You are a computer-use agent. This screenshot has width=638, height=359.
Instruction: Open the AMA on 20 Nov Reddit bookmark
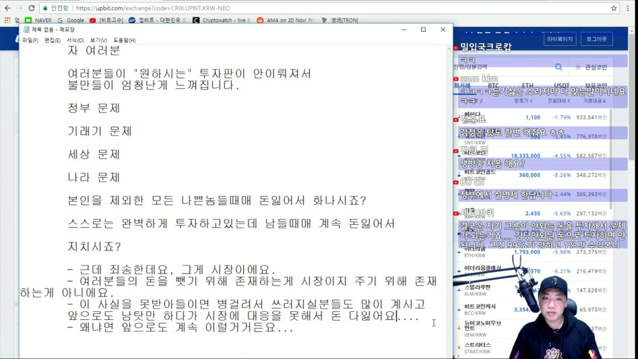coord(286,20)
